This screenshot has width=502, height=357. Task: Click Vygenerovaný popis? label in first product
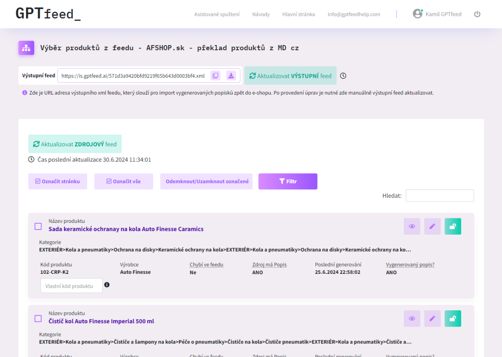410,265
